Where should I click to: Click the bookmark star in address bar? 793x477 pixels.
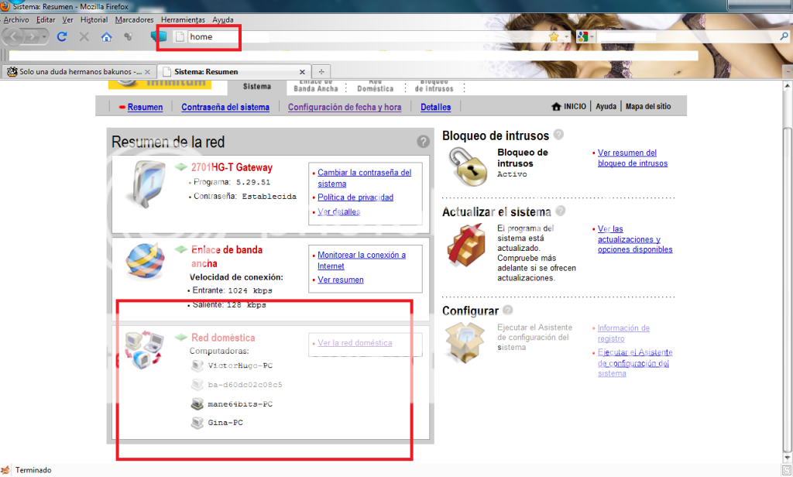(x=553, y=36)
